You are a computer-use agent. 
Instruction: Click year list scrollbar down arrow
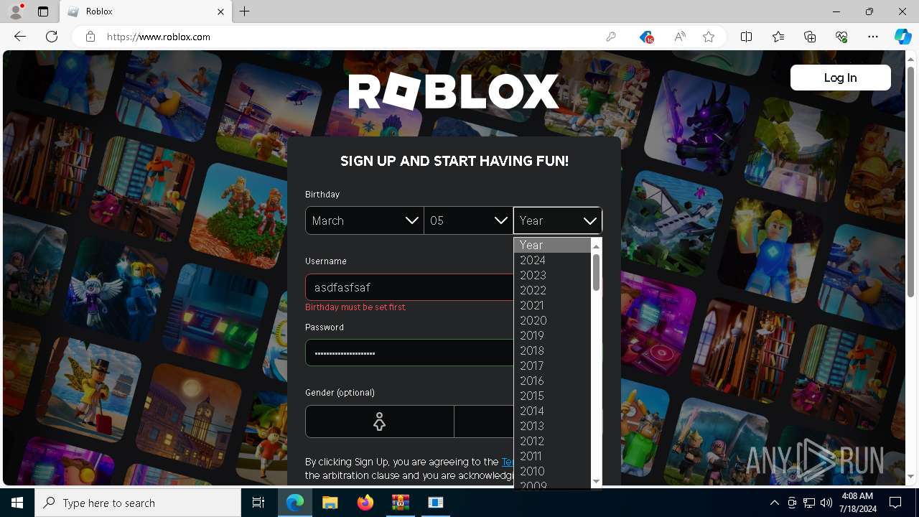click(596, 480)
